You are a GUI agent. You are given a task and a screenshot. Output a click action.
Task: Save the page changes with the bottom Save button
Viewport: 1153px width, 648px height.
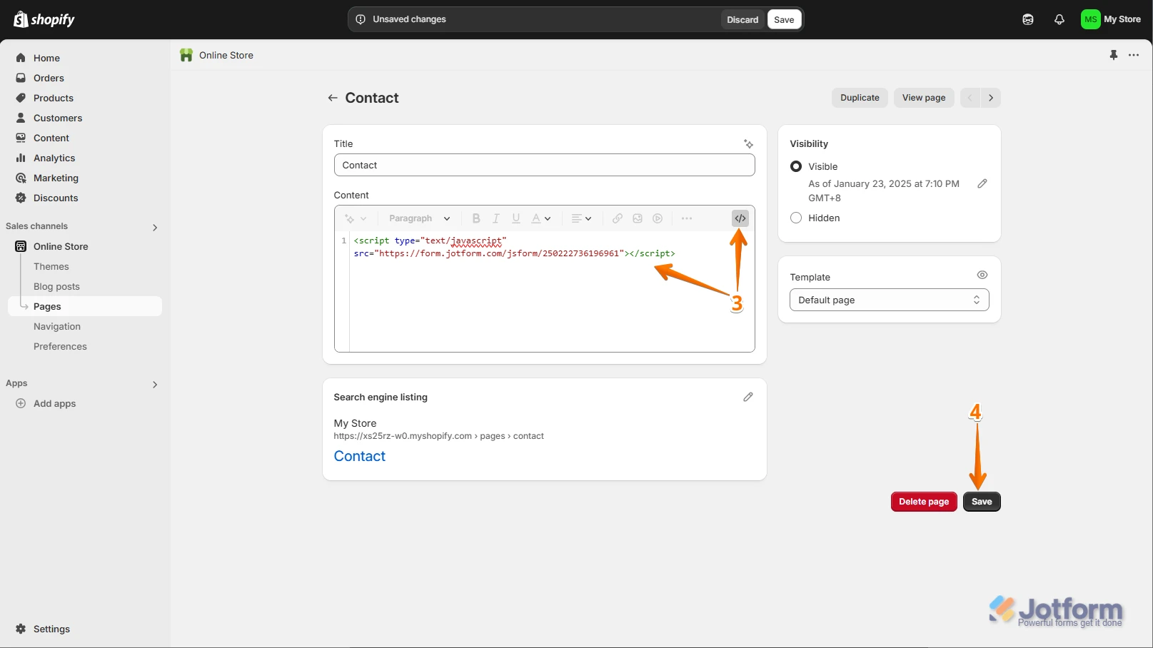(981, 501)
